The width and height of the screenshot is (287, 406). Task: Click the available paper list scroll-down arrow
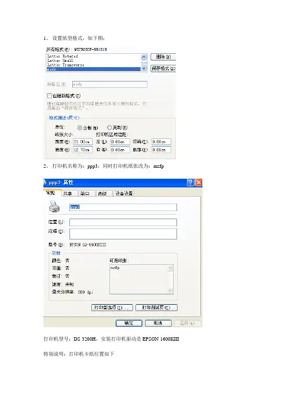click(x=170, y=290)
